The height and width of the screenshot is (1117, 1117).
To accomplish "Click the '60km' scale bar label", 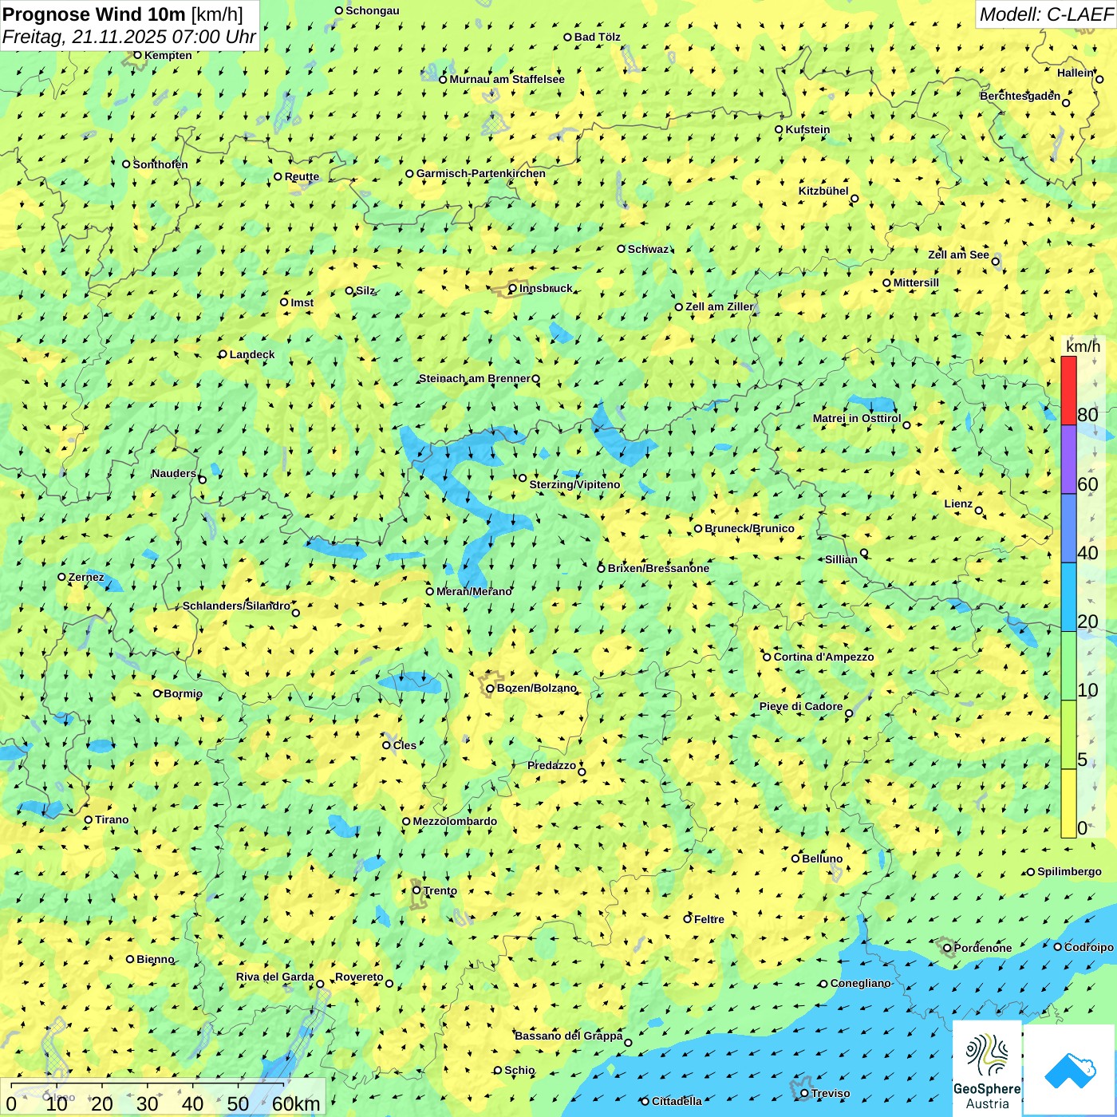I will point(296,1103).
